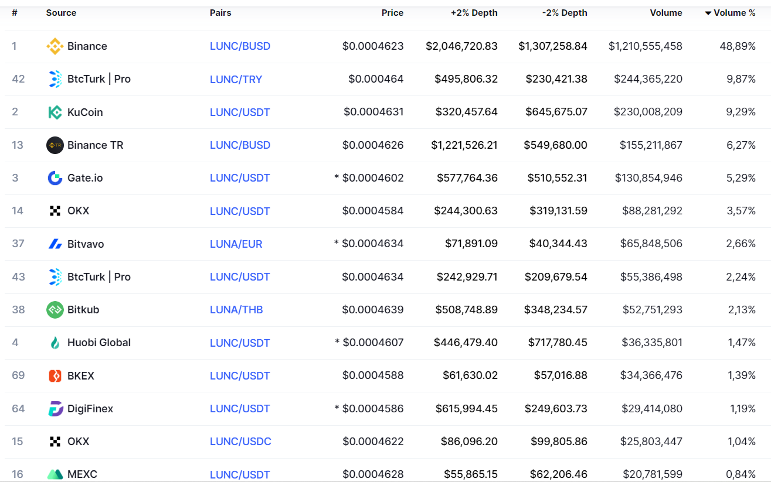771x482 pixels.
Task: Open DigiFinex LUNC/USDT pair link
Action: point(240,409)
